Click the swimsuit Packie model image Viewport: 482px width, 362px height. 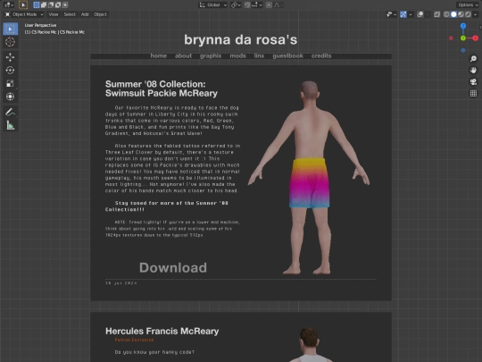pos(309,178)
